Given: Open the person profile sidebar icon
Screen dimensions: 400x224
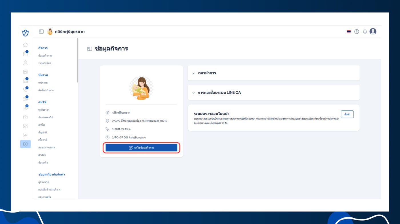Looking at the screenshot, I should pos(25,63).
